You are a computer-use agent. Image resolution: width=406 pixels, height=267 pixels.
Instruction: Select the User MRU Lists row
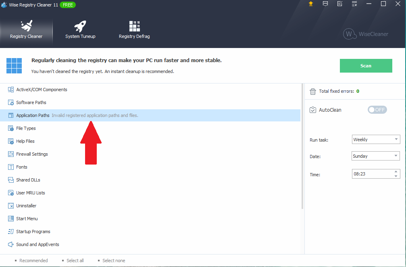click(150, 193)
